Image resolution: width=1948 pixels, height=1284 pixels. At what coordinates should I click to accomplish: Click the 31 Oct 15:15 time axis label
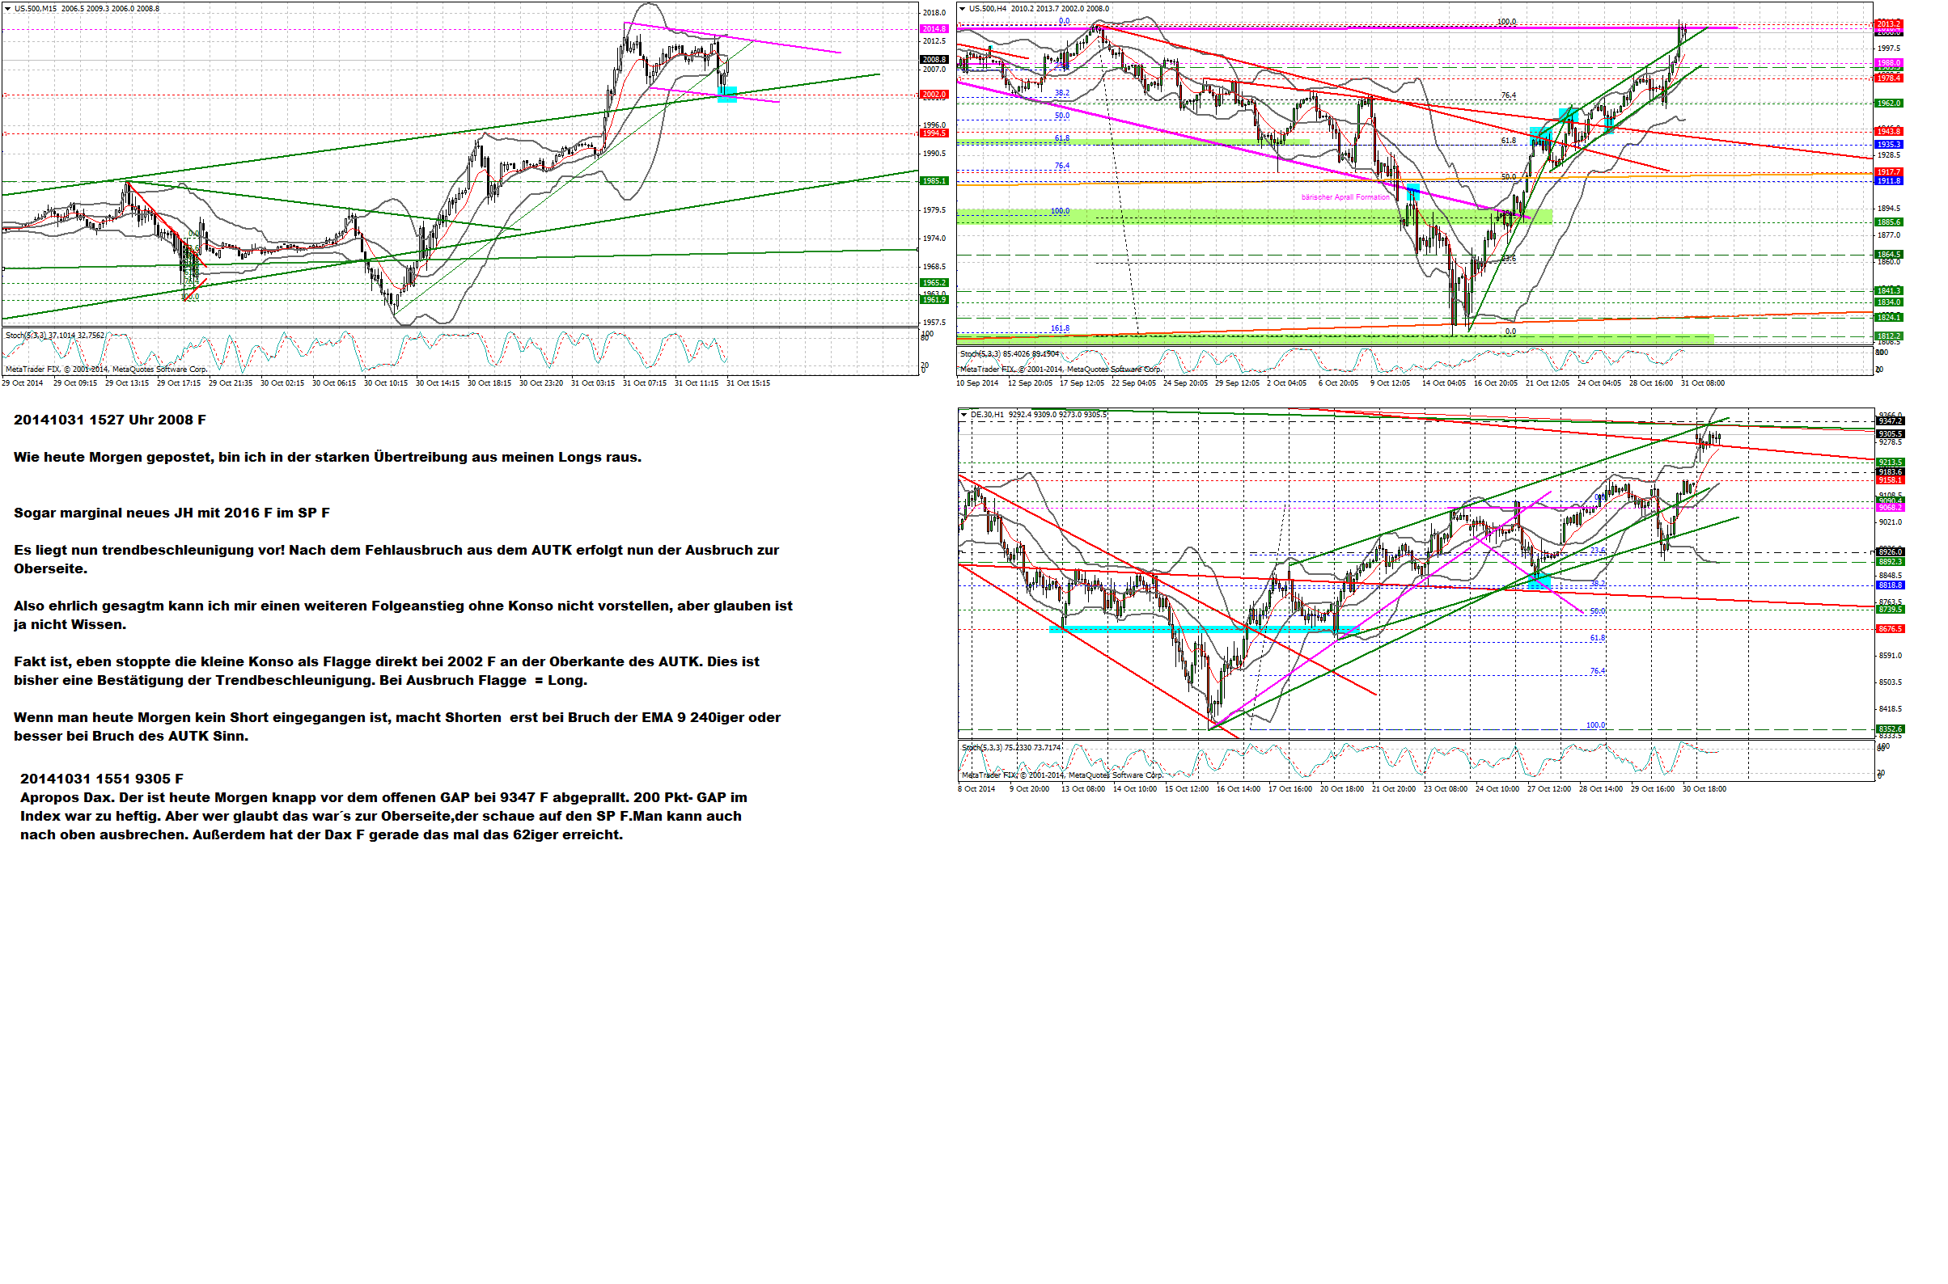click(748, 383)
